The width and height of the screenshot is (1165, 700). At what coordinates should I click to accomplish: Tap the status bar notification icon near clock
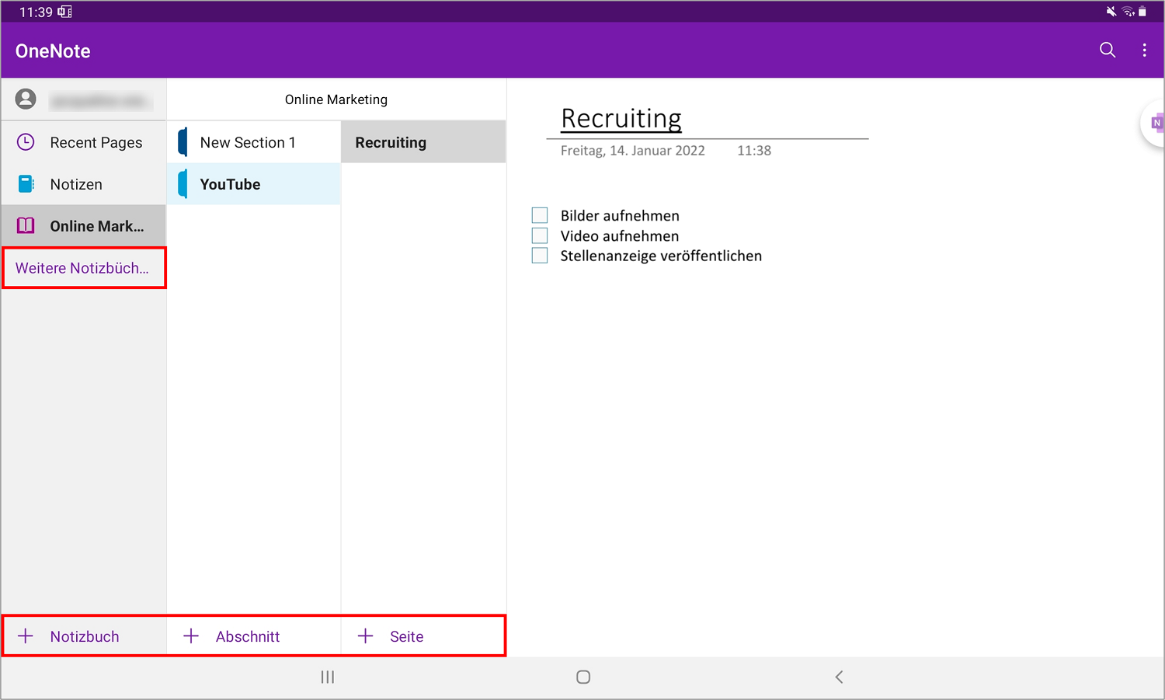pos(65,12)
